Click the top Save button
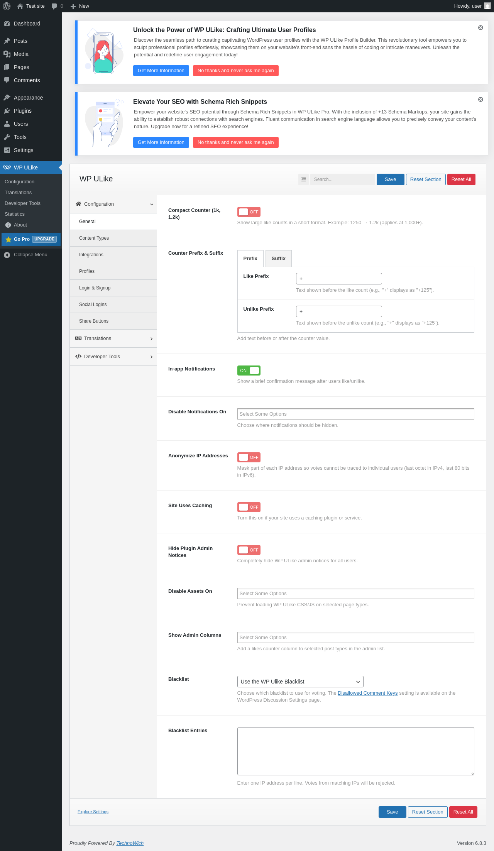The image size is (494, 851). point(391,179)
